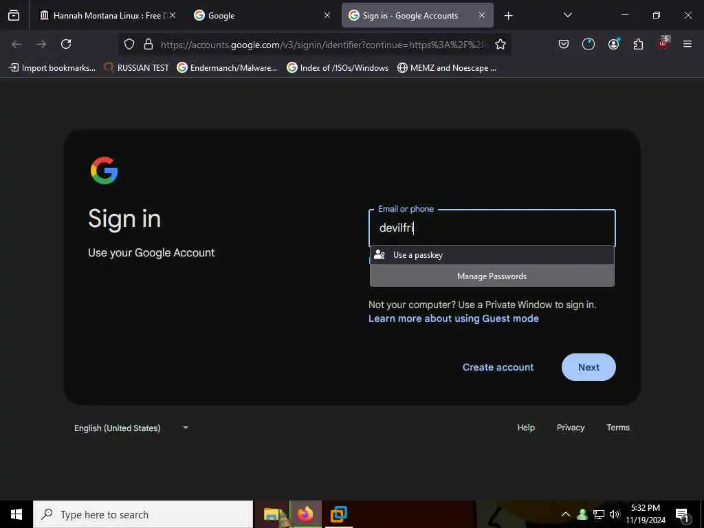View site security padlock info
This screenshot has height=528, width=704.
pyautogui.click(x=148, y=44)
